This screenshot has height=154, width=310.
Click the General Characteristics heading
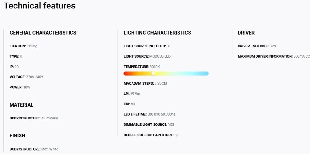tap(43, 33)
